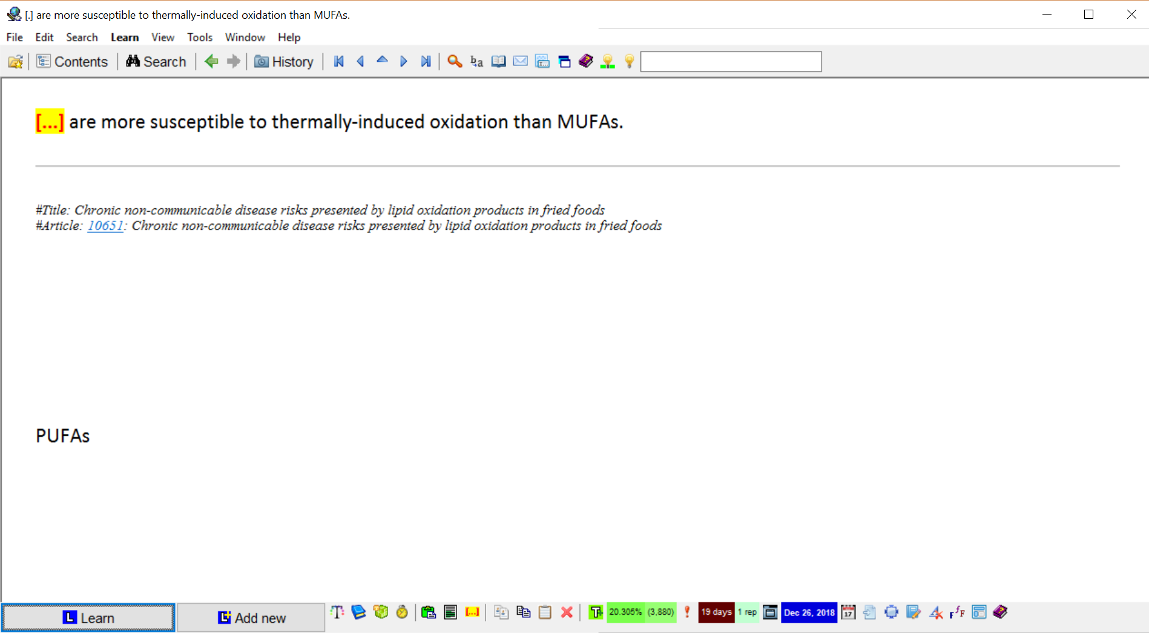The height and width of the screenshot is (633, 1149).
Task: Click the Search toolbar button with binoculars
Action: (x=156, y=61)
